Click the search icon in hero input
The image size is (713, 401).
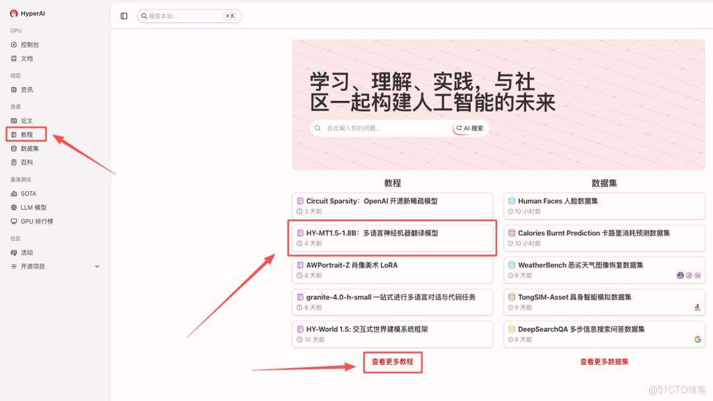pyautogui.click(x=318, y=128)
